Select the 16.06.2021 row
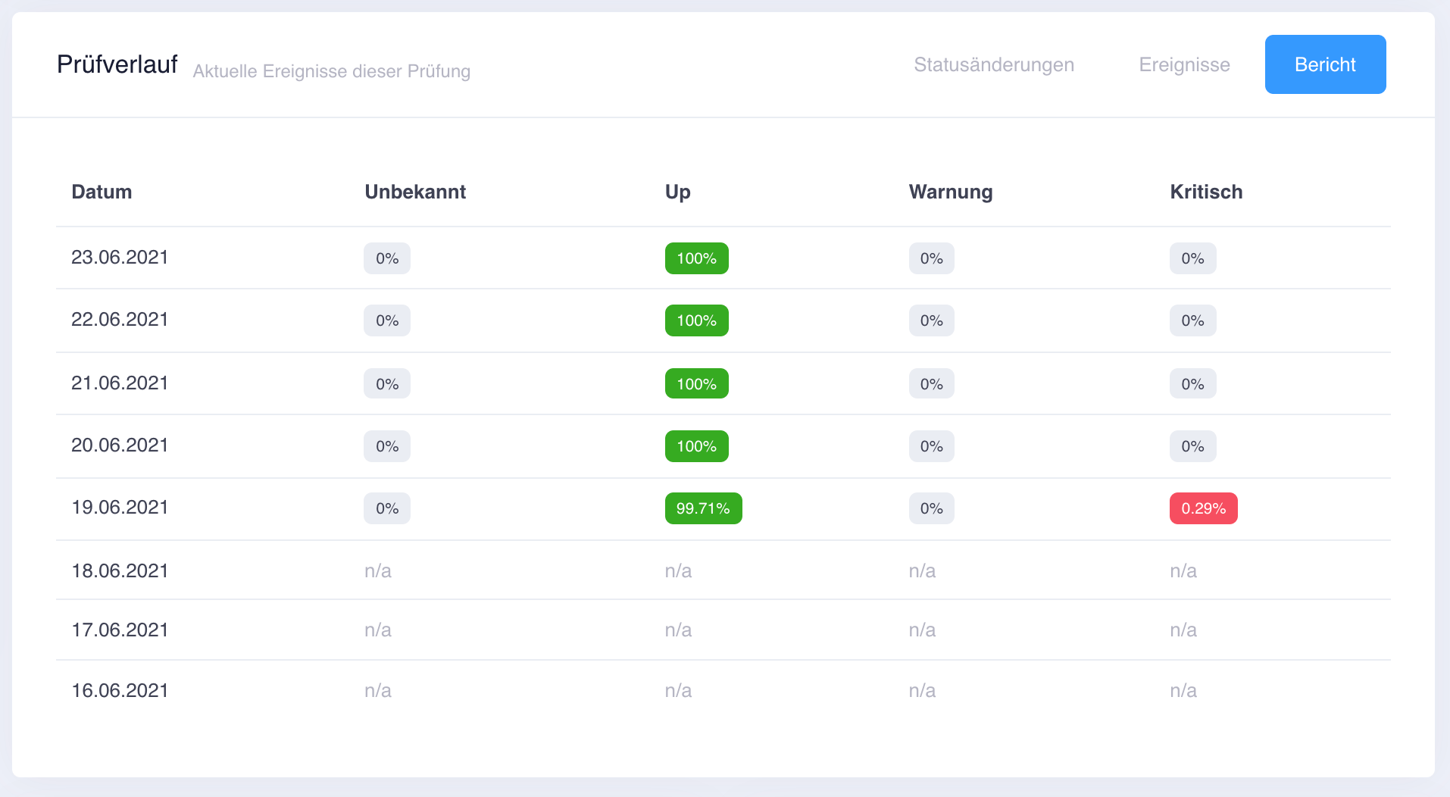 (x=119, y=689)
